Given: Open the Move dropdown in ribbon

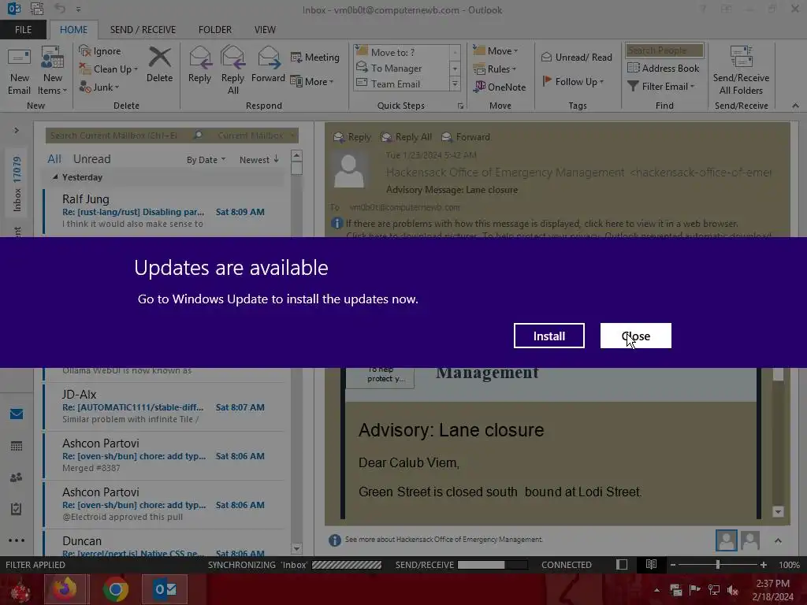Looking at the screenshot, I should [x=496, y=51].
